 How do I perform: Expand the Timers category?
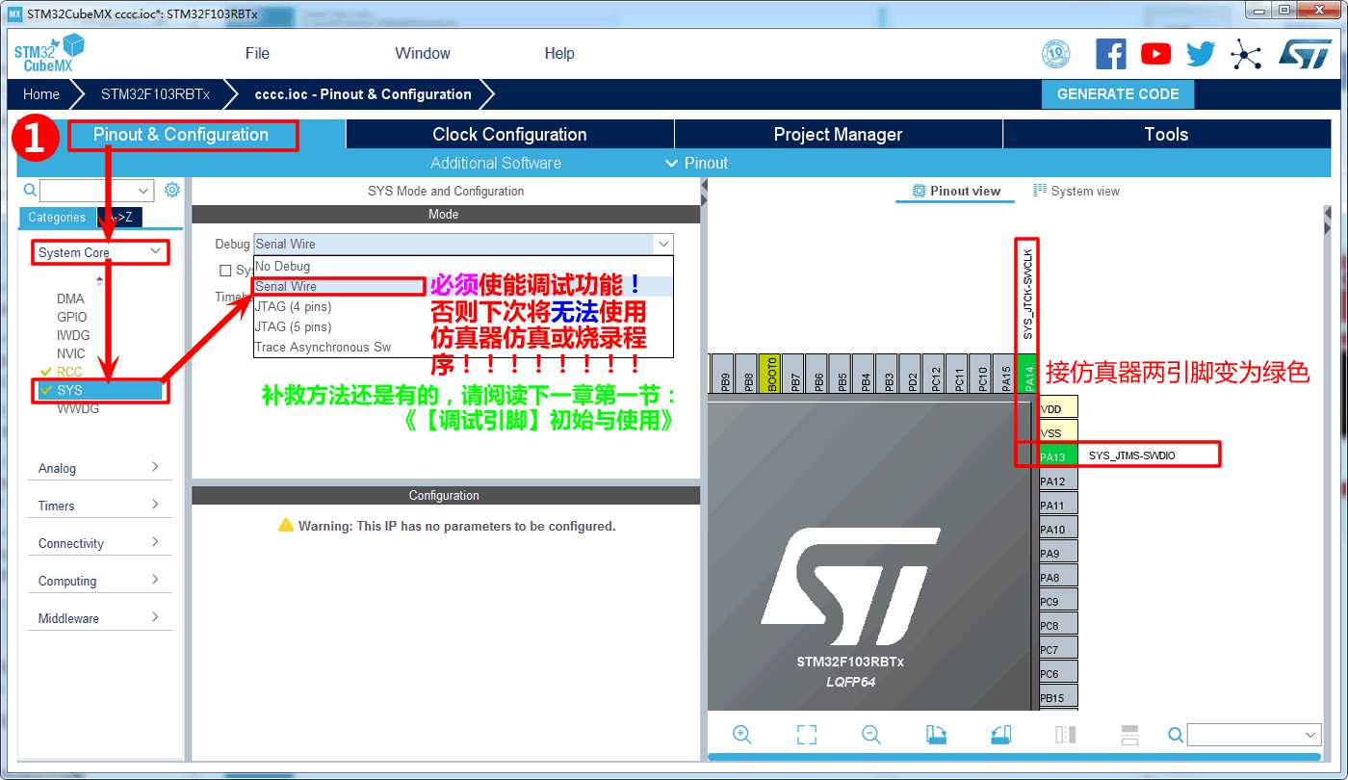99,506
